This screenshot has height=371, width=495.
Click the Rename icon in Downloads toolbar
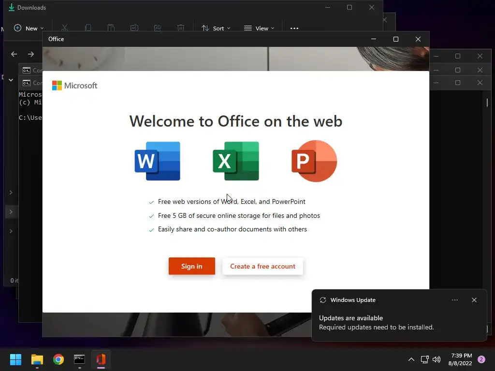tap(134, 28)
